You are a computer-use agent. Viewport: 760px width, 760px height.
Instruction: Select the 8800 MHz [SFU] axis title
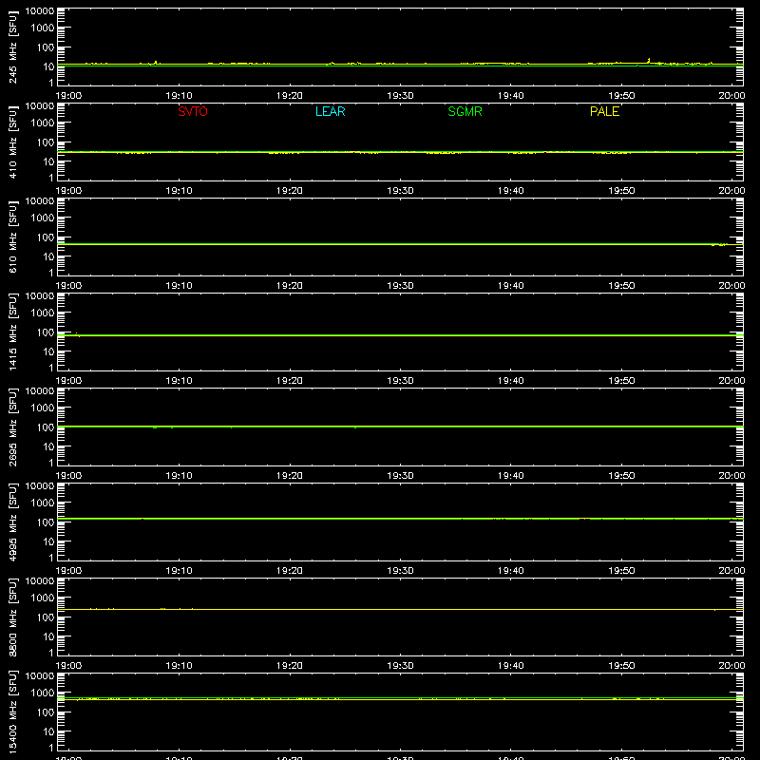pos(12,617)
